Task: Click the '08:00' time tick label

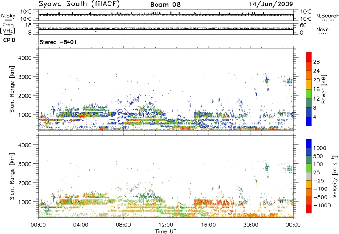Action: 123,225
